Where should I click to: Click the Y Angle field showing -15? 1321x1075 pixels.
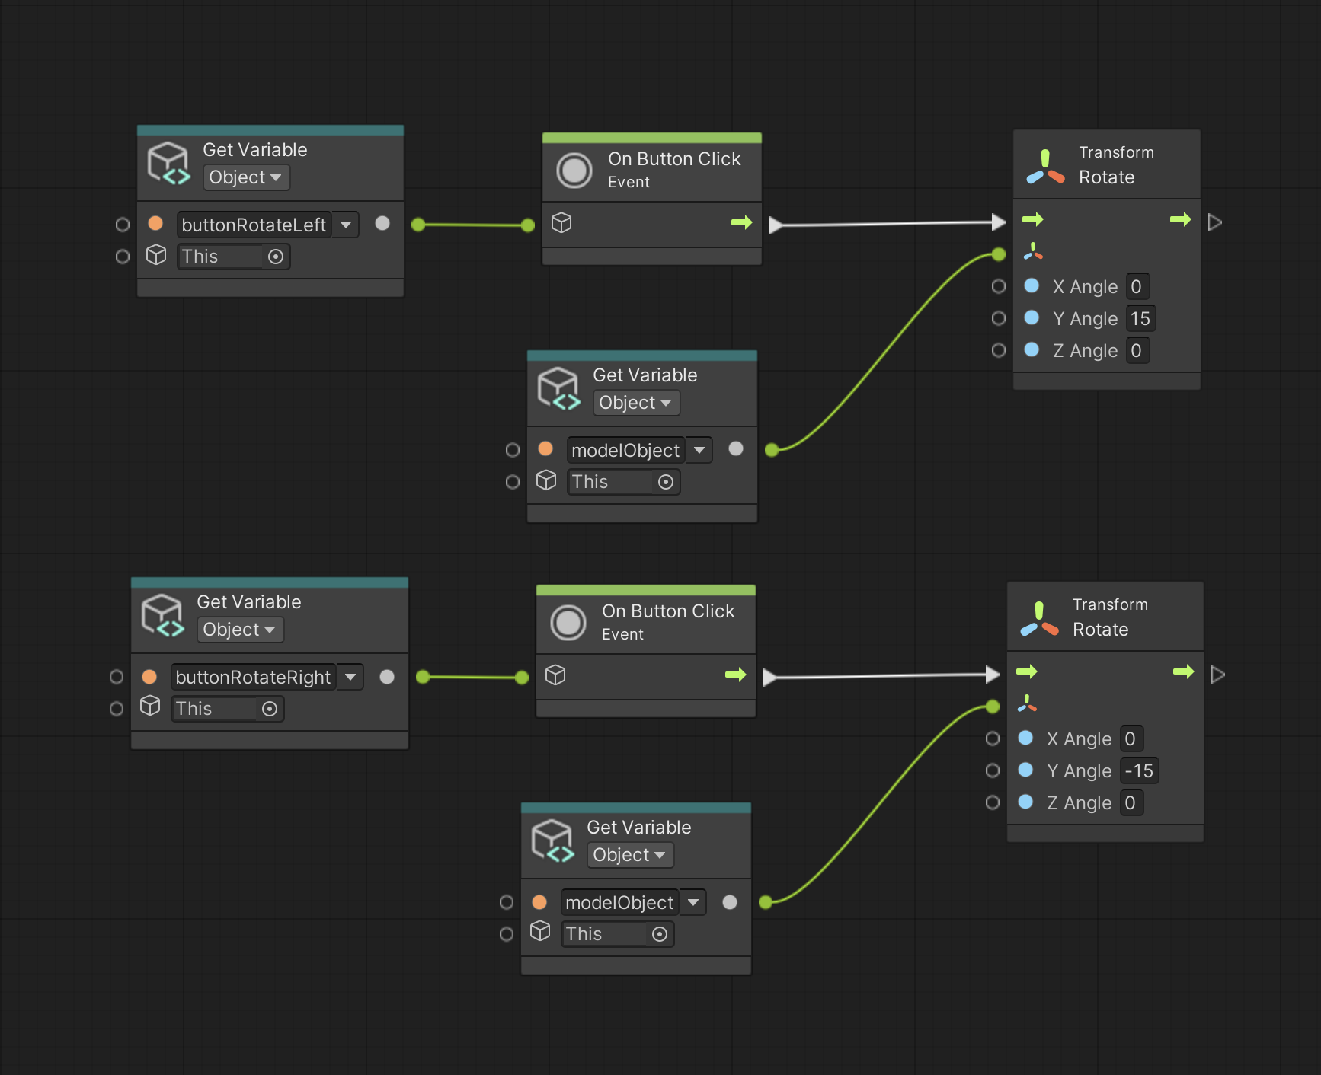pos(1138,770)
